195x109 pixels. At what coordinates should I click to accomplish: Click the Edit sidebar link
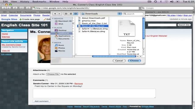pos(6,54)
